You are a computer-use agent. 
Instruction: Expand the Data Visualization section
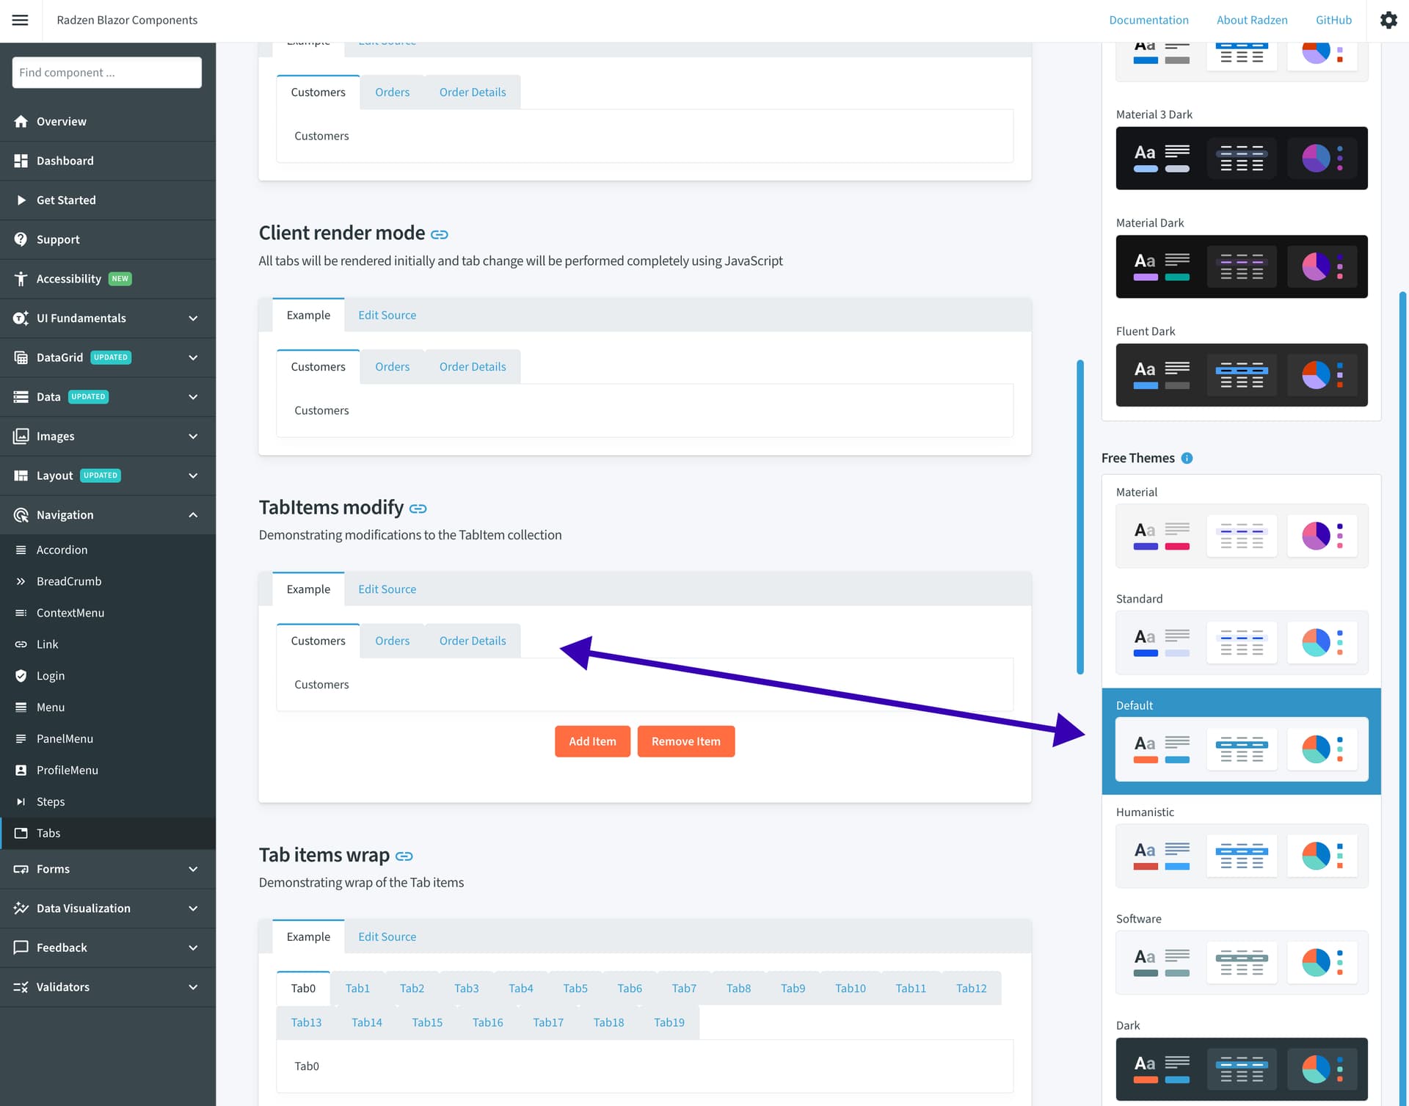(108, 908)
